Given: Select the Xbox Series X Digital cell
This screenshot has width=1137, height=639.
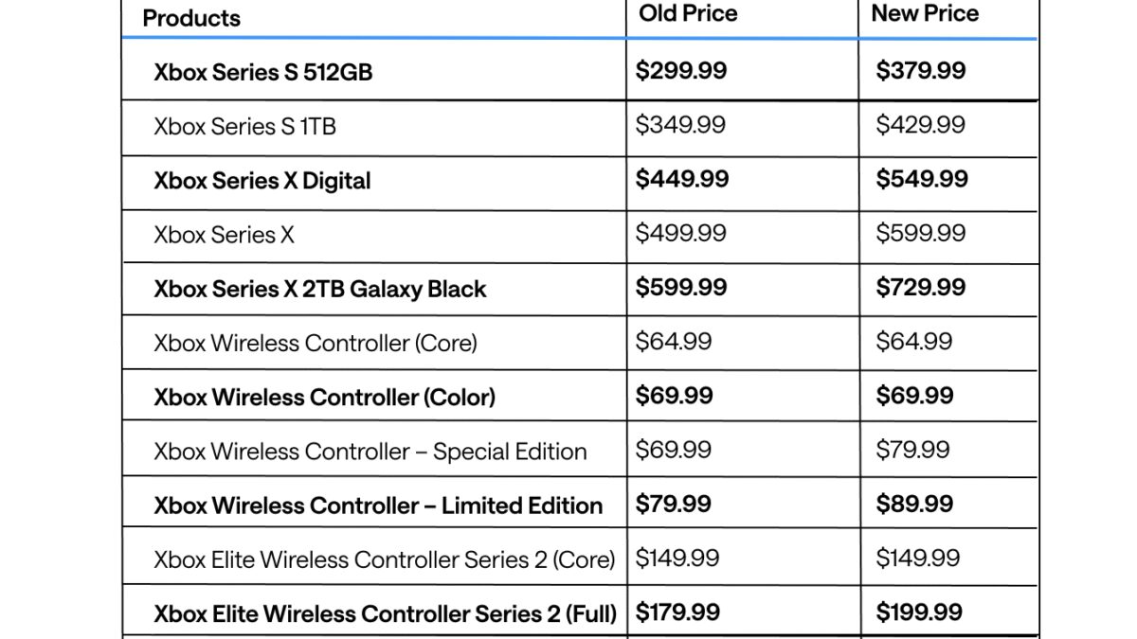Looking at the screenshot, I should click(x=262, y=181).
